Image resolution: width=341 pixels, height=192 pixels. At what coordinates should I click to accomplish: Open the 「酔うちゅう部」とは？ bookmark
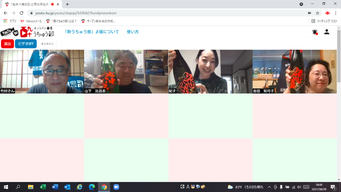[61, 21]
